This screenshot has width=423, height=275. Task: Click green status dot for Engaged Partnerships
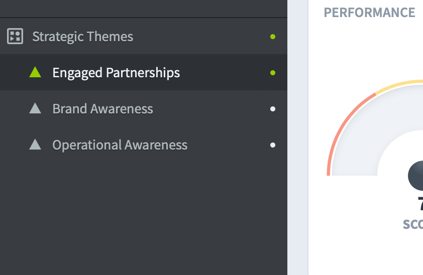(x=273, y=73)
